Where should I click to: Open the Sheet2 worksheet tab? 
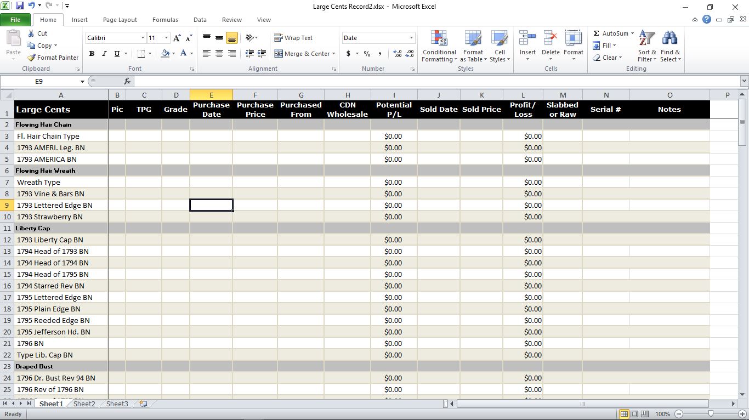click(84, 404)
